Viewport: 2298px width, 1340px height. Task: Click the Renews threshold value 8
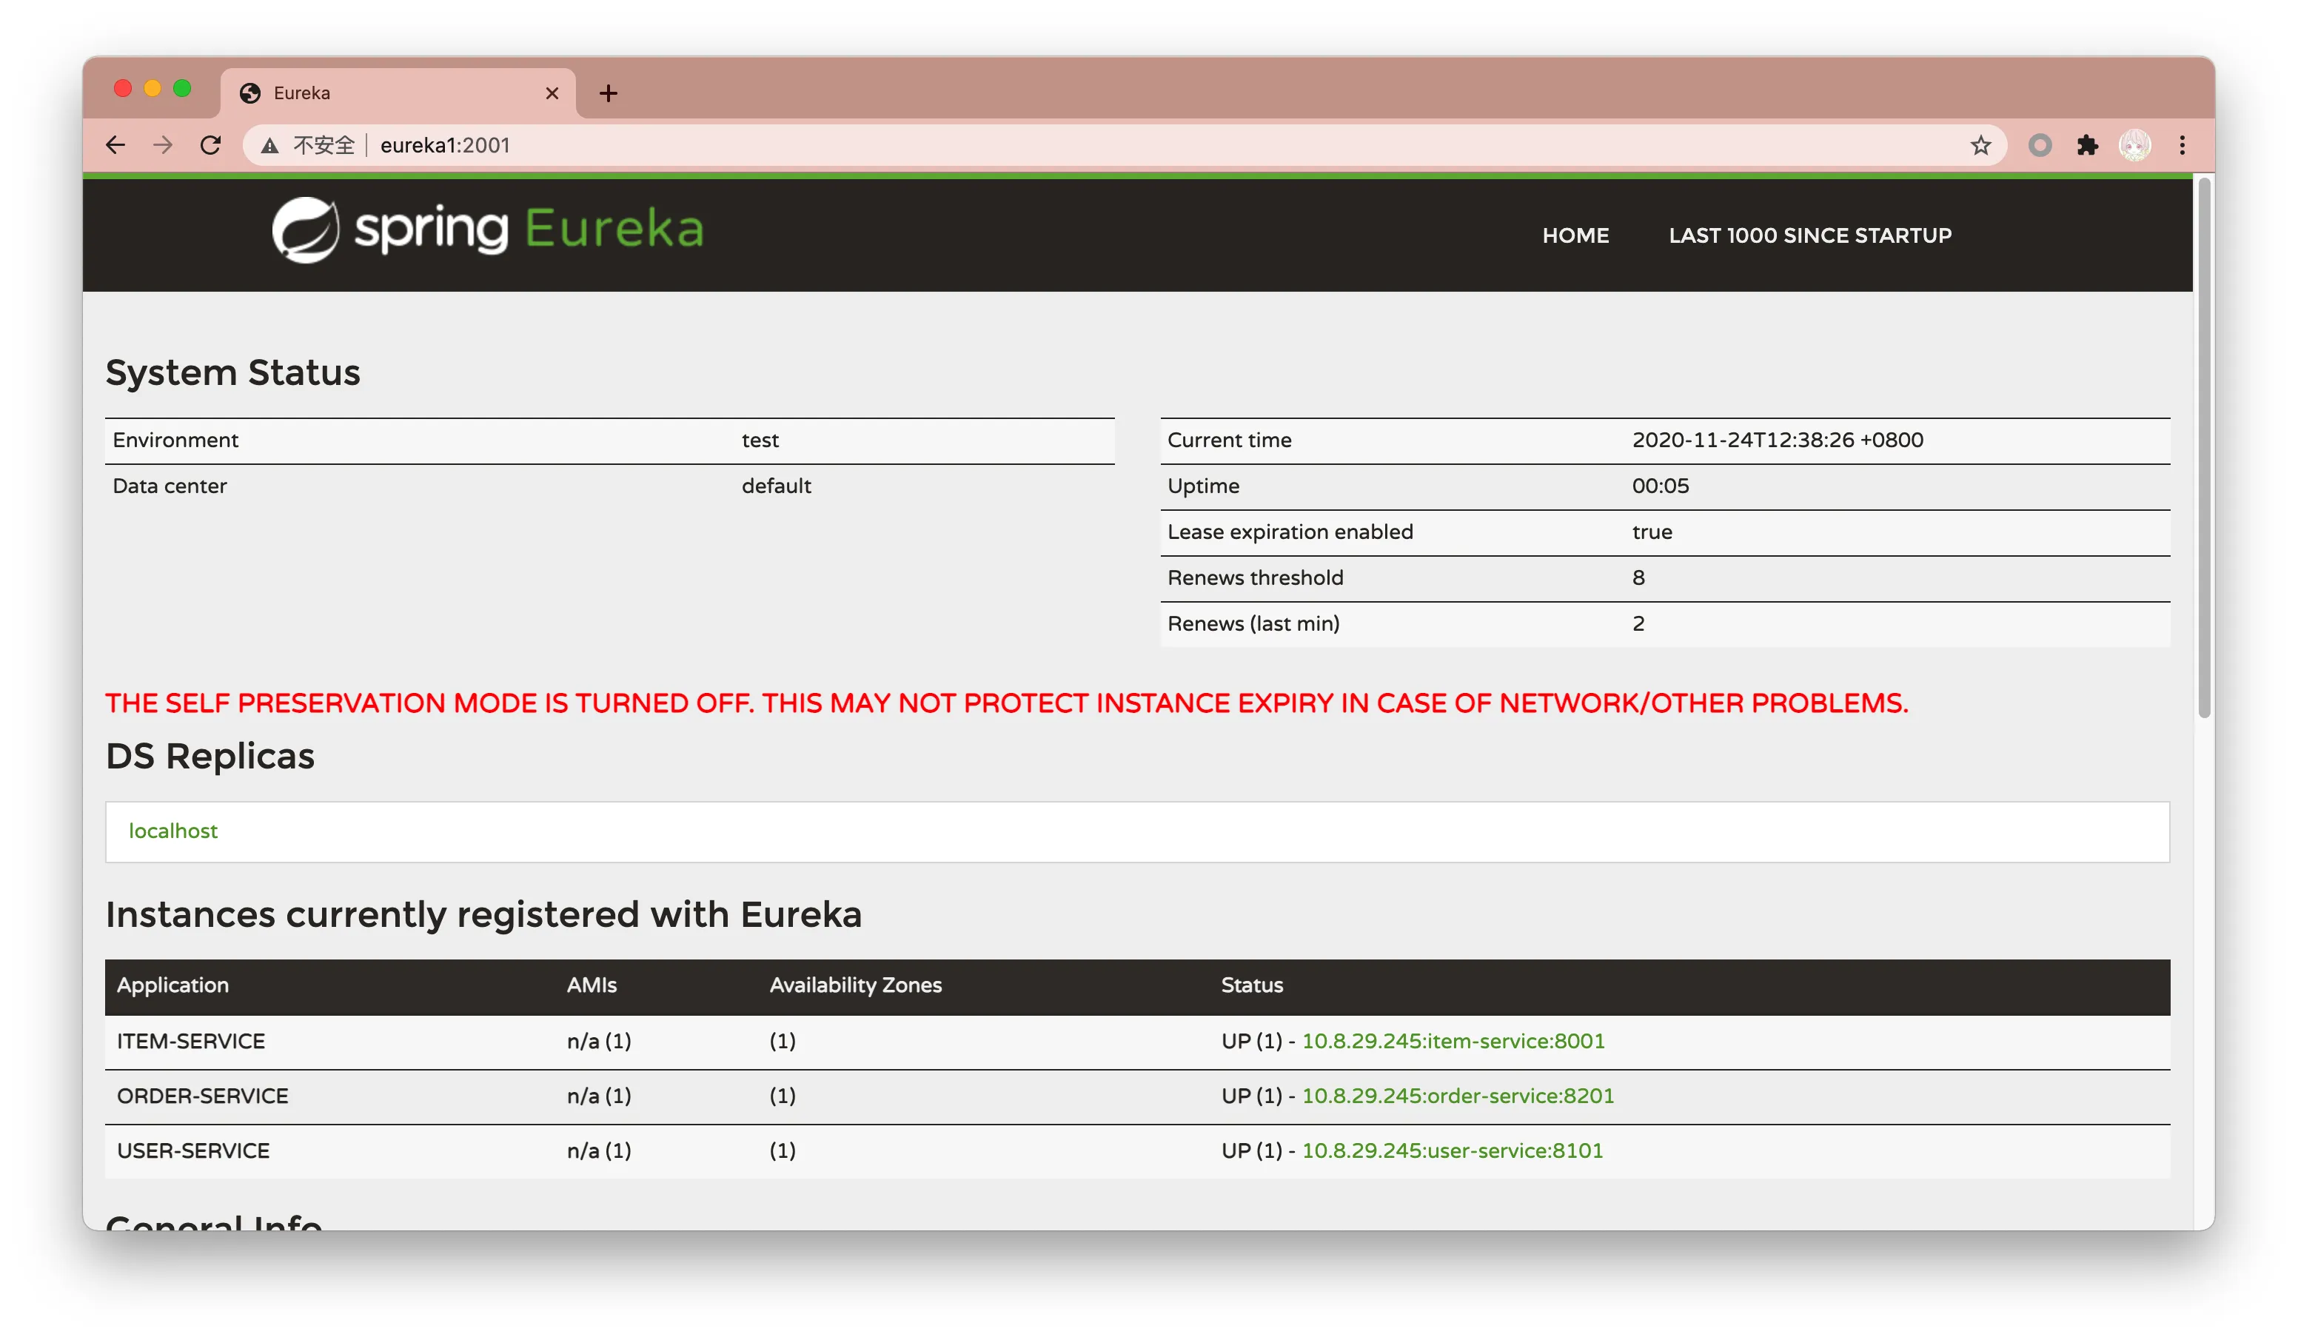[1638, 577]
